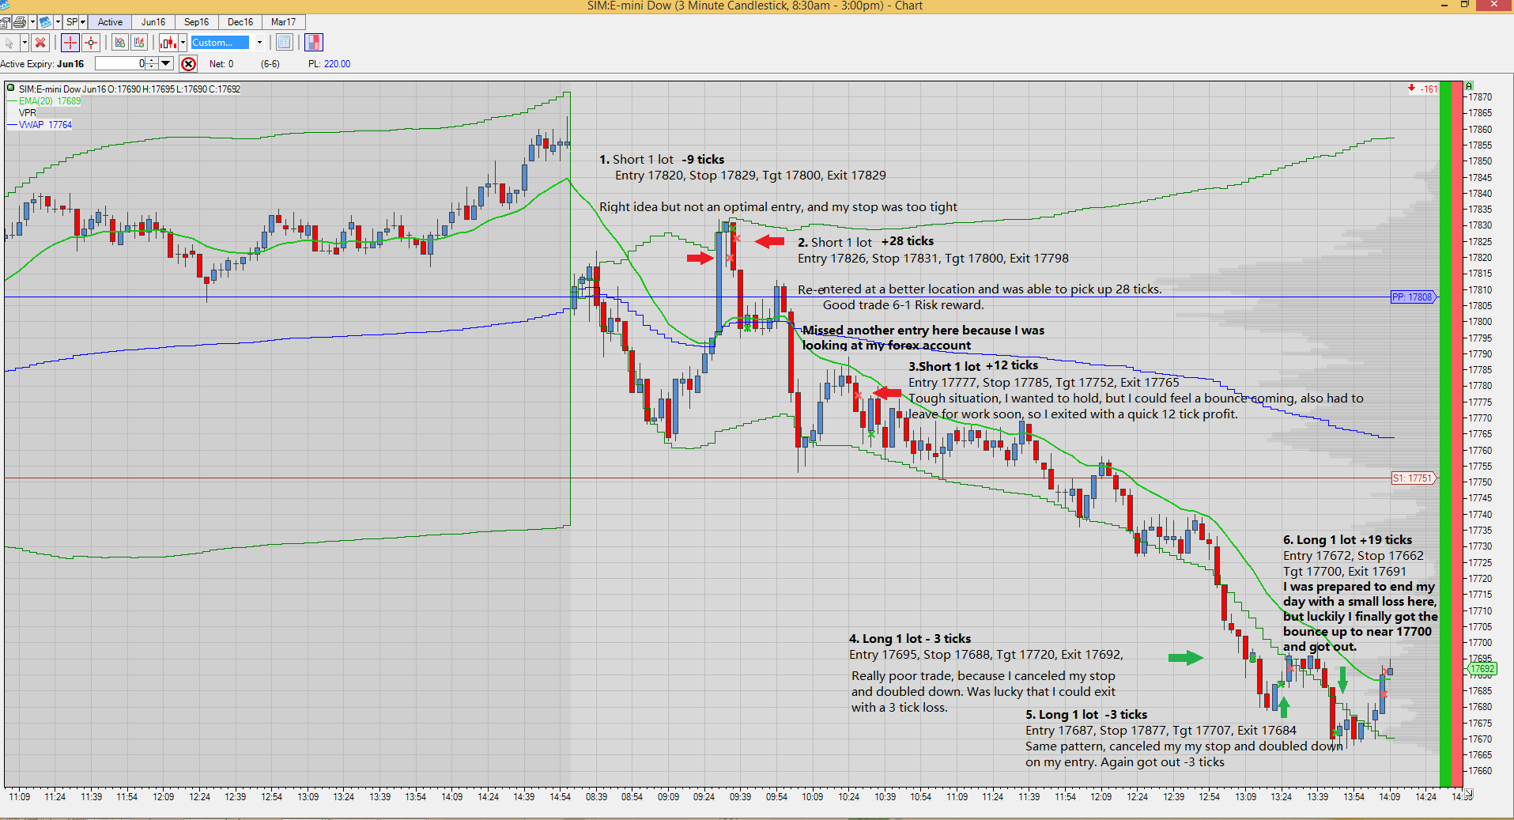Toggle the crosshair with center box tool
Image resolution: width=1514 pixels, height=820 pixels.
click(x=91, y=43)
